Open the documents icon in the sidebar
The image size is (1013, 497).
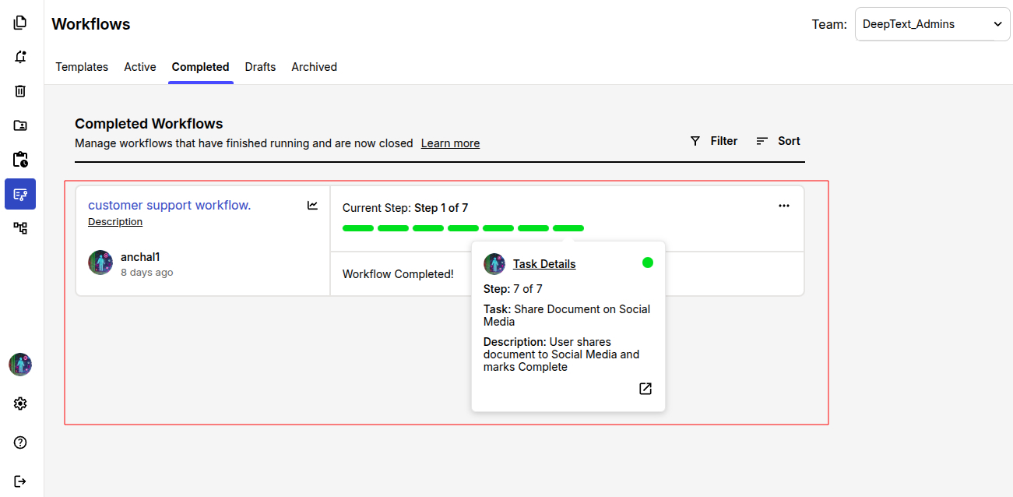(20, 23)
